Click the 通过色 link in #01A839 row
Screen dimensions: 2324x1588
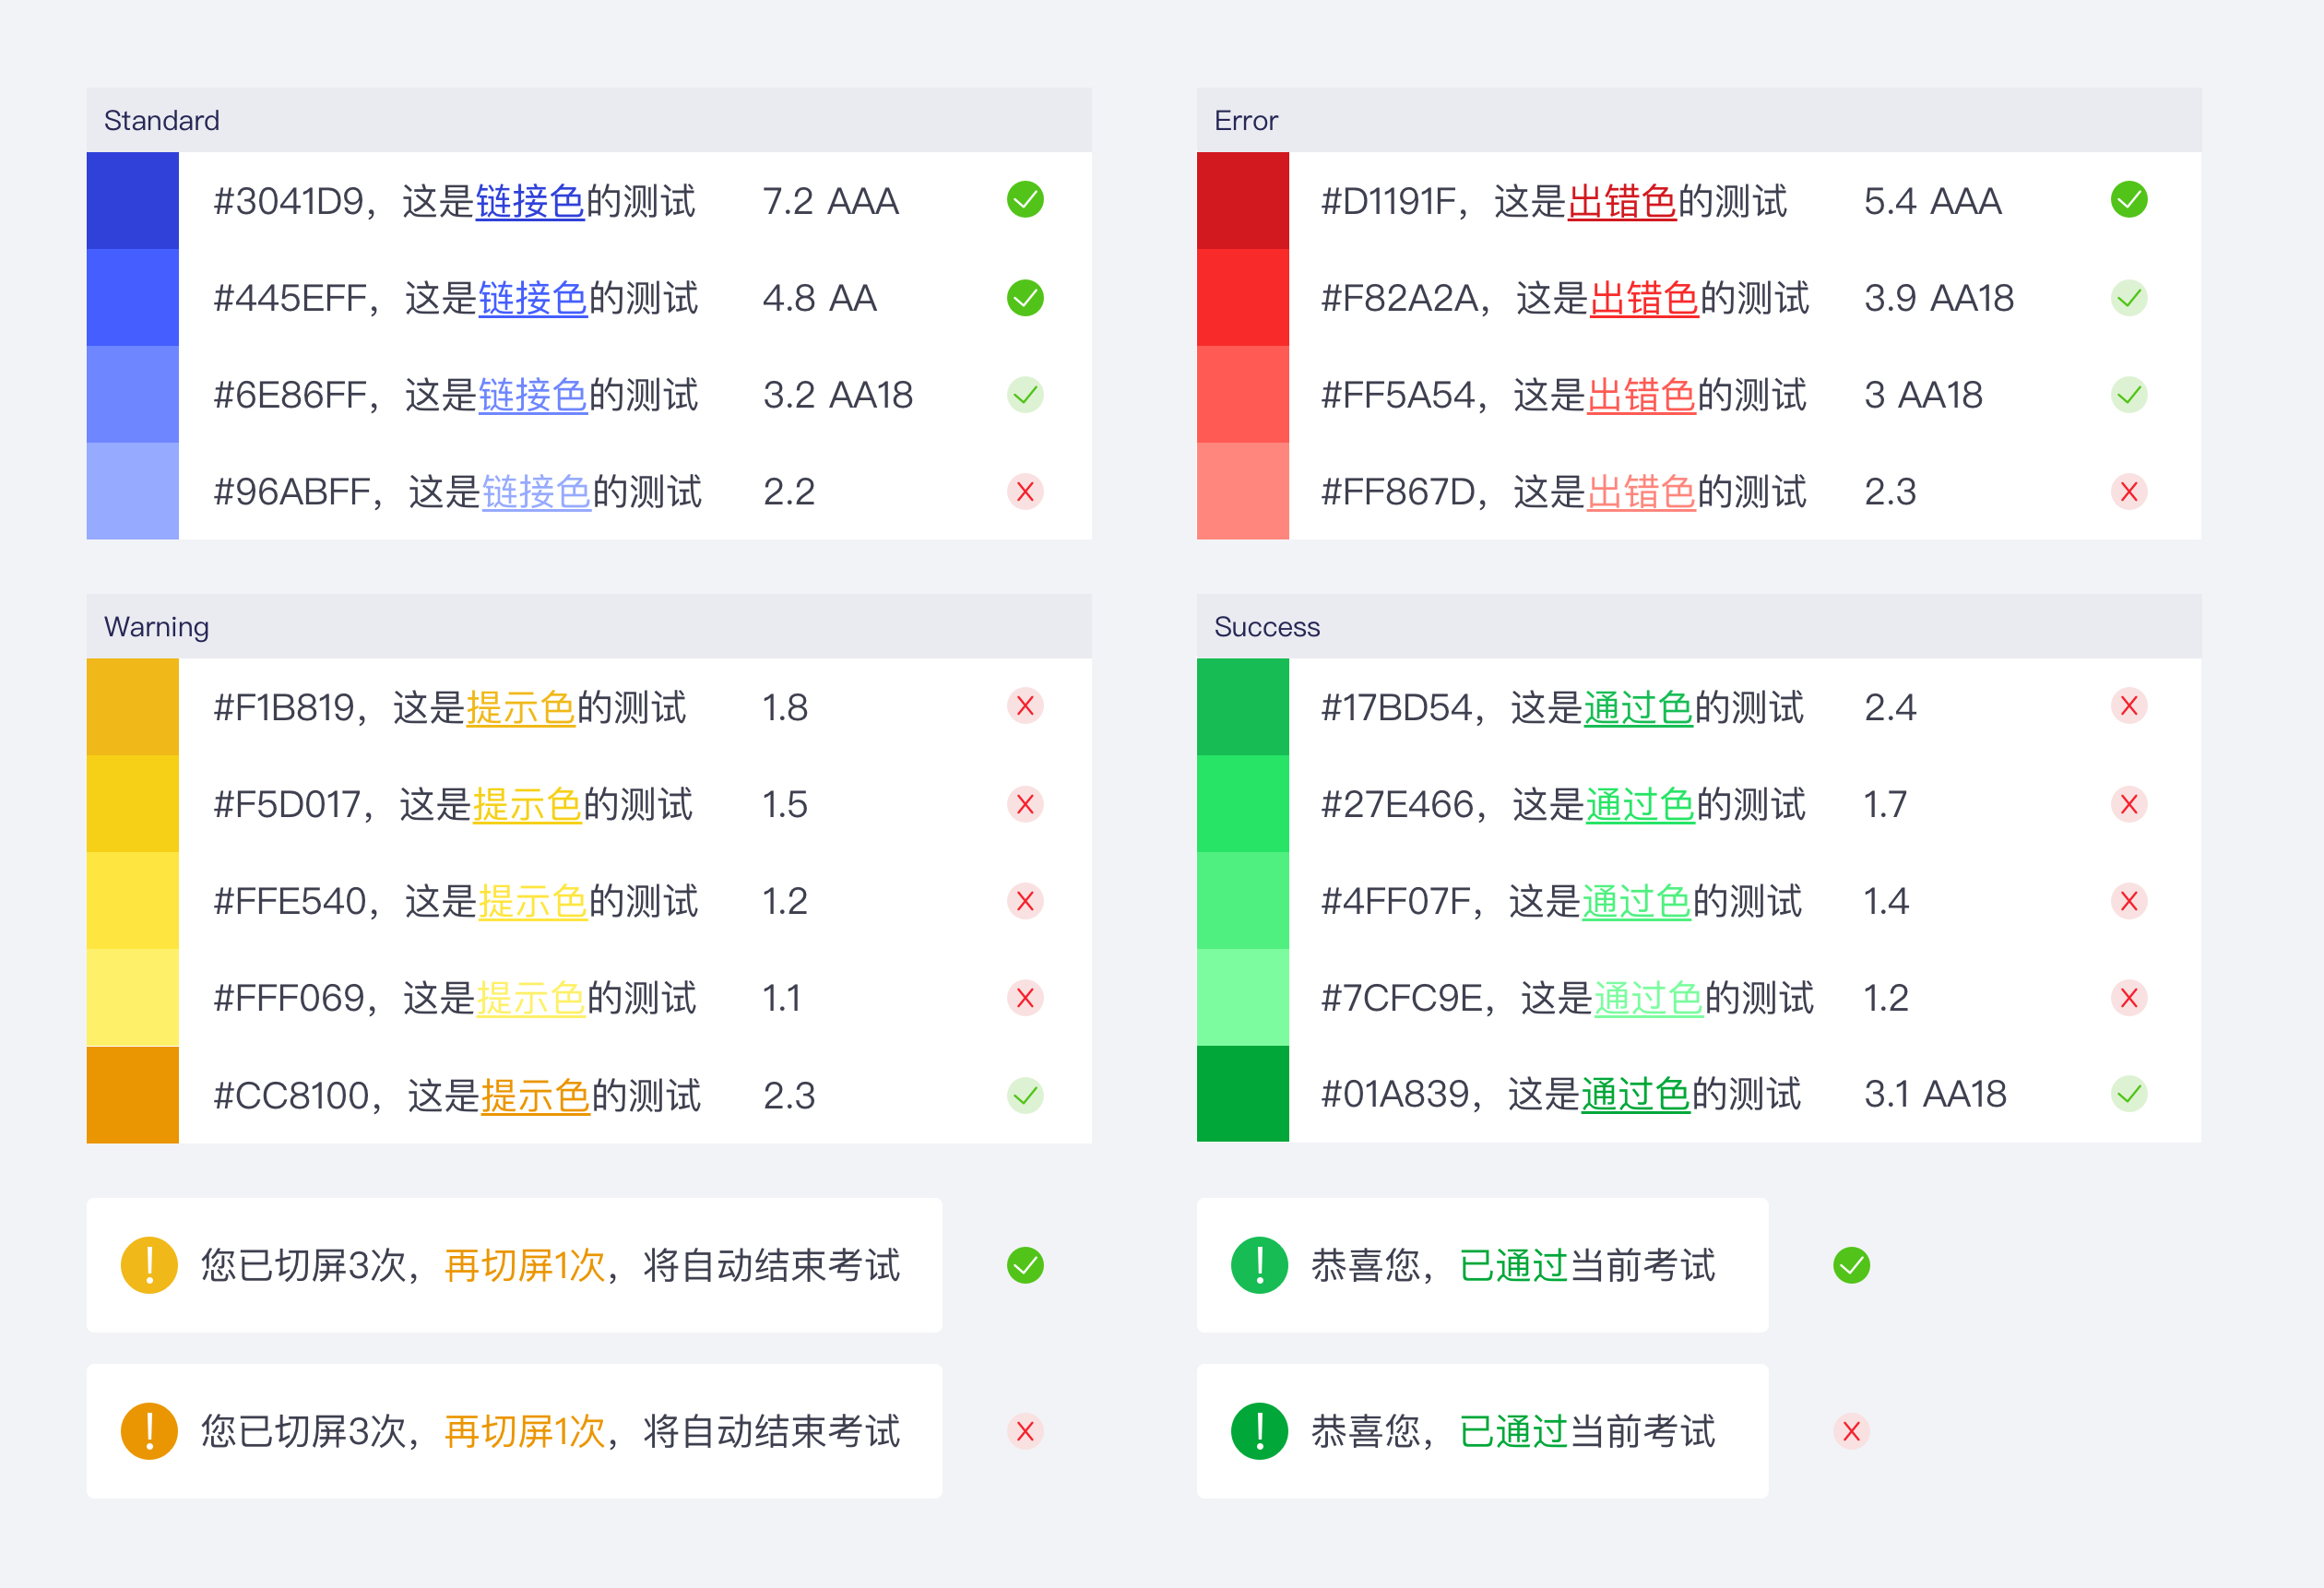click(x=1635, y=1094)
